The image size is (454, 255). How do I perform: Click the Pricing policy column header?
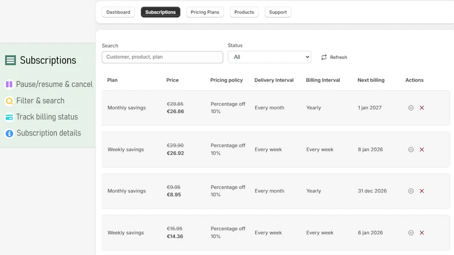(x=226, y=80)
